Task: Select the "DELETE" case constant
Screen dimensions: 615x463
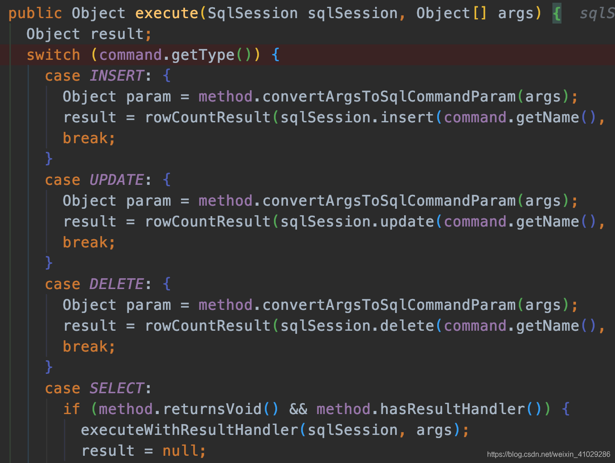Action: [117, 284]
